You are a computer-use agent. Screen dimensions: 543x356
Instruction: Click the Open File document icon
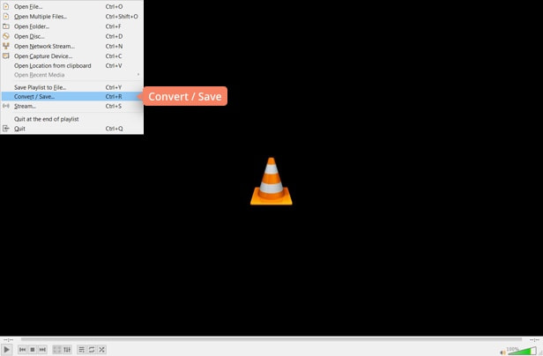6,6
